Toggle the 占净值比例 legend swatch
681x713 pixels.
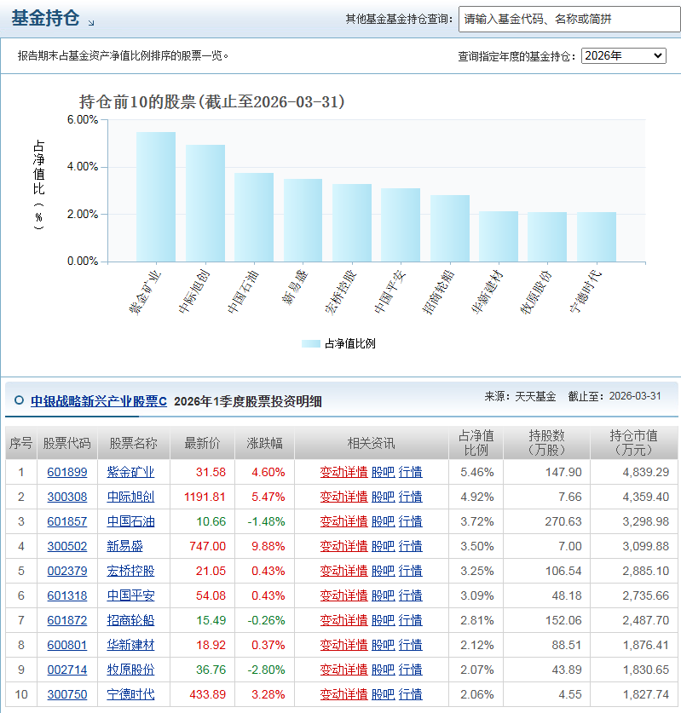(311, 344)
